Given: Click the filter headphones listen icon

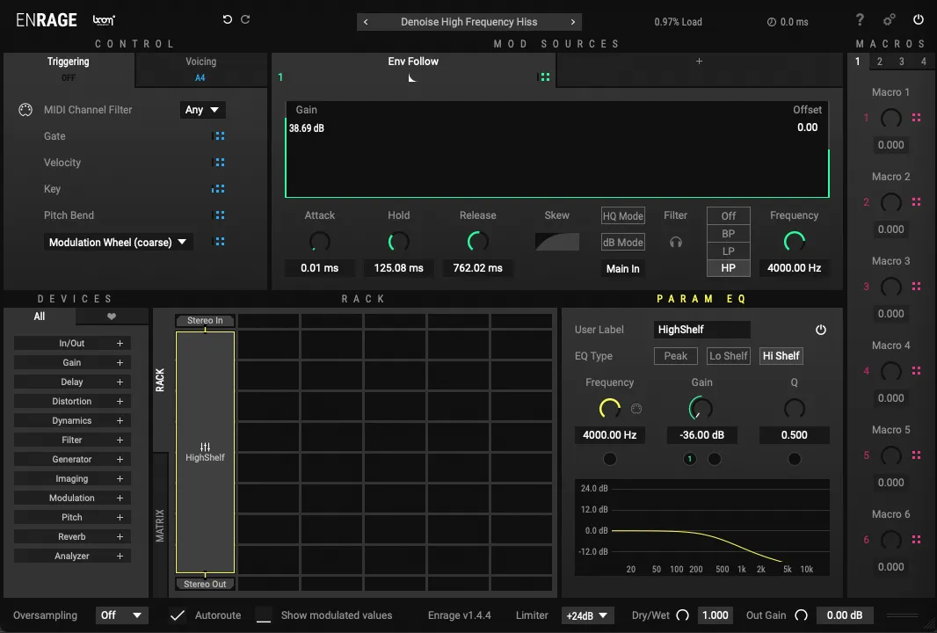Looking at the screenshot, I should point(675,242).
